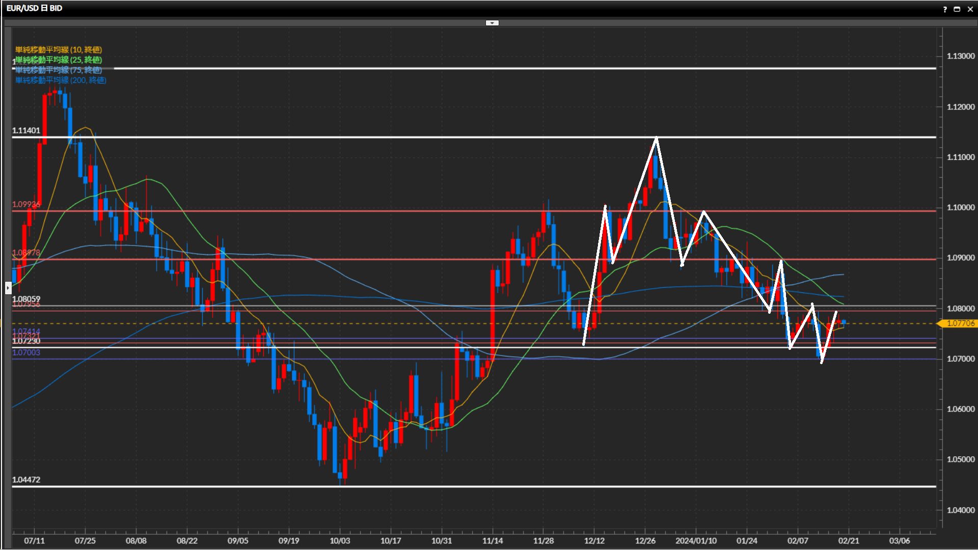The image size is (978, 550).
Task: Select the blue SMA (200, 終値) label
Action: (x=61, y=80)
